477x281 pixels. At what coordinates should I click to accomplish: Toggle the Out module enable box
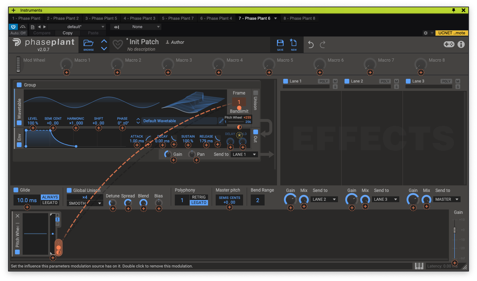click(x=255, y=132)
